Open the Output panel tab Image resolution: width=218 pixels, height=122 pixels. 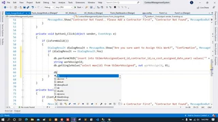point(17,111)
